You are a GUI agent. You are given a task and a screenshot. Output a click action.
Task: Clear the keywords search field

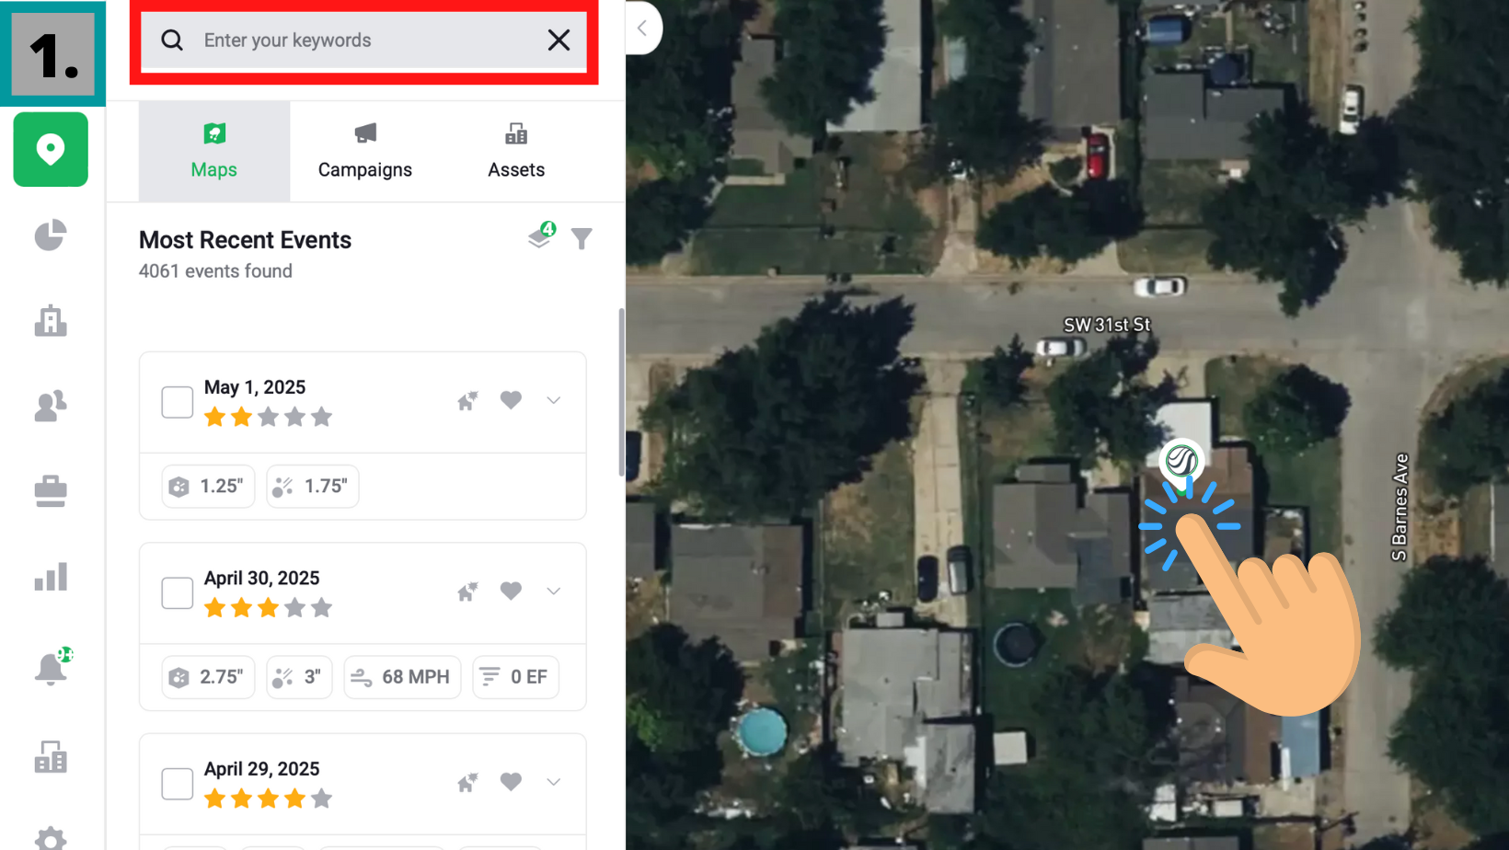point(559,40)
